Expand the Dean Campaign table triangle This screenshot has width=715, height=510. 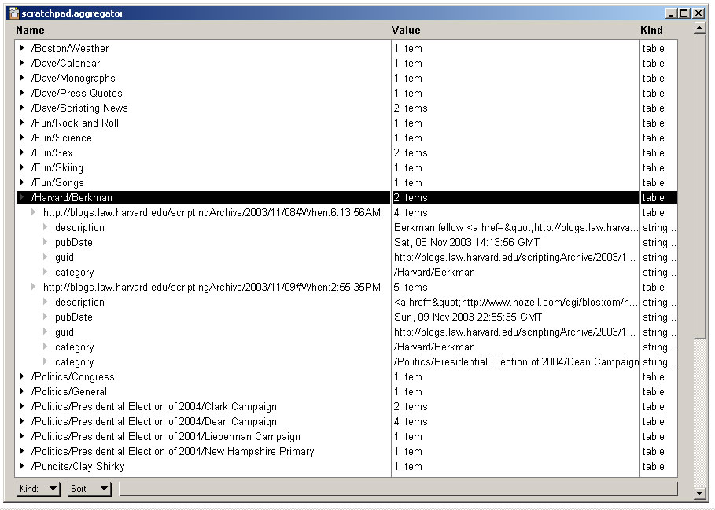(x=22, y=422)
